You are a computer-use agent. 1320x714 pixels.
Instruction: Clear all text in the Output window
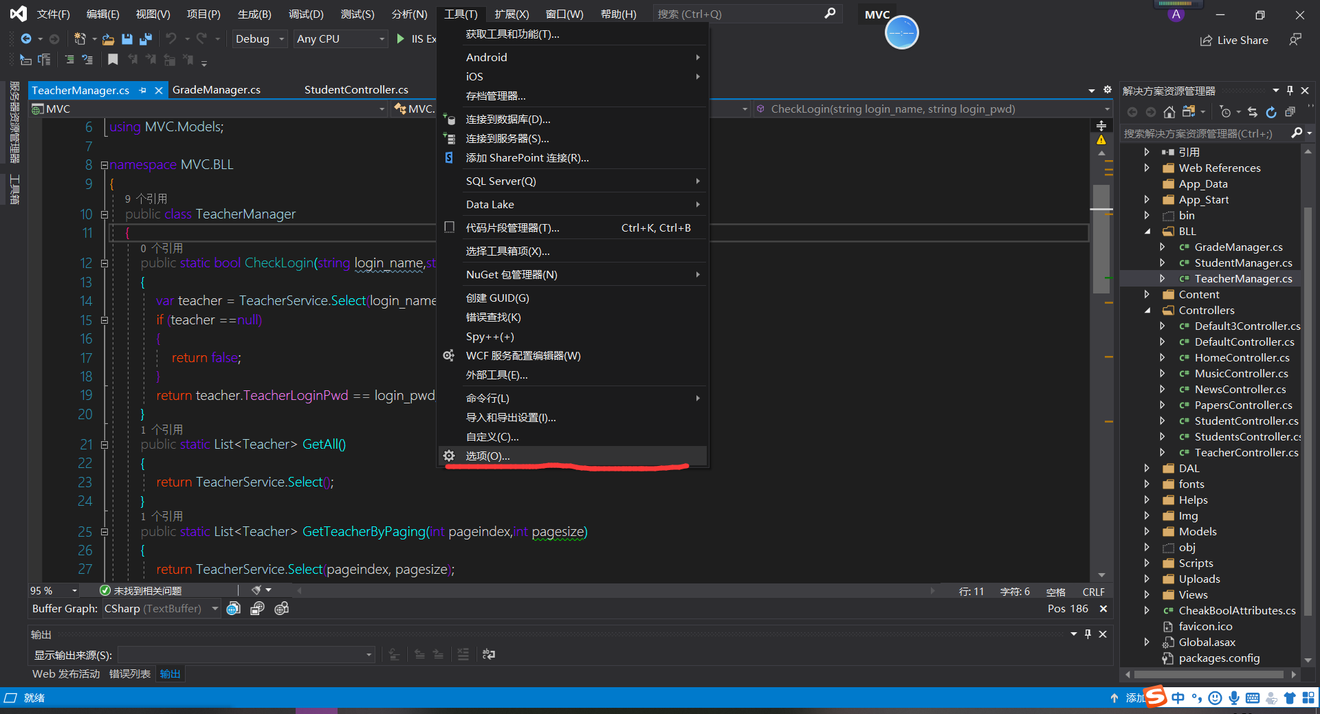(464, 654)
